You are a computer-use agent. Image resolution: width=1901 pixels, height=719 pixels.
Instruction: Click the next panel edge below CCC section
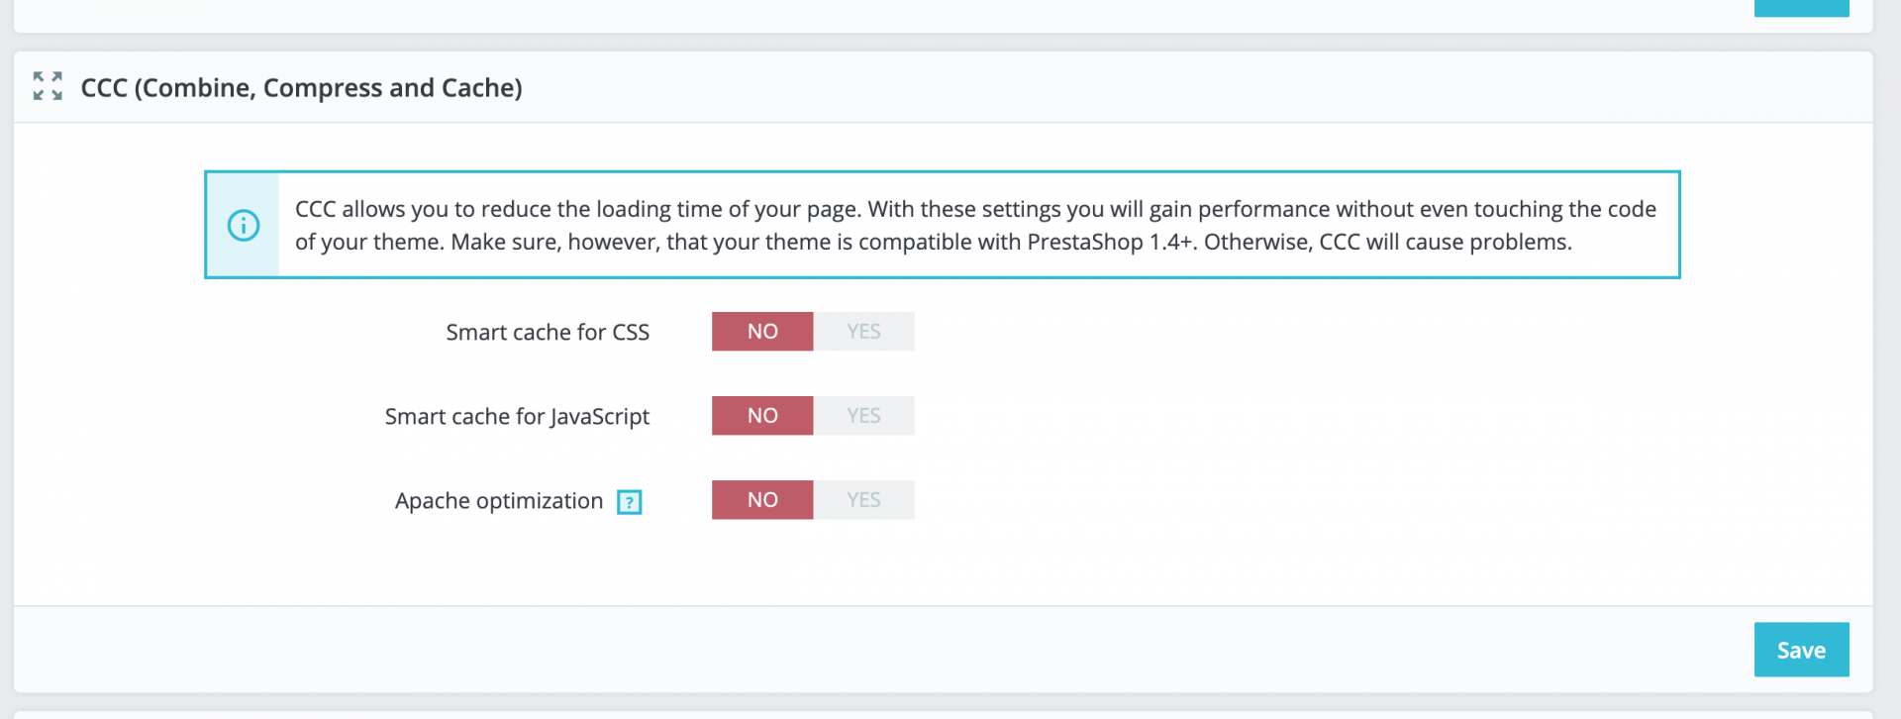coord(943,714)
